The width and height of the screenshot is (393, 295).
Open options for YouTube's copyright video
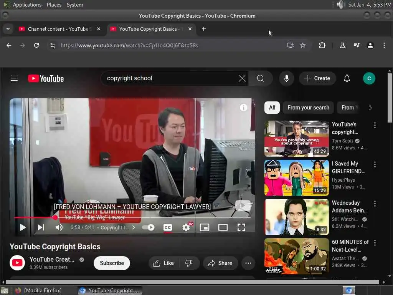pyautogui.click(x=375, y=125)
